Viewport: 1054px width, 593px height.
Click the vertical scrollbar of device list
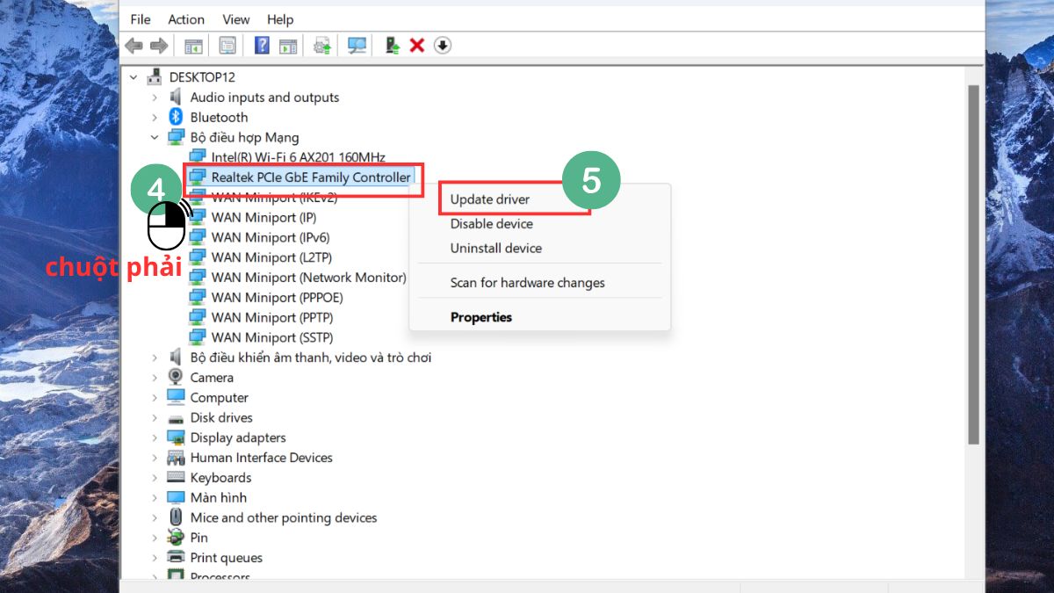973,264
